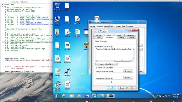Switch to SFX General tab
This screenshot has width=182, height=102.
[x=99, y=35]
